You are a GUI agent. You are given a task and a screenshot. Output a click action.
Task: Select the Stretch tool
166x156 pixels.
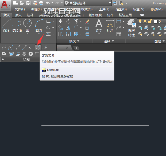pos(61,34)
